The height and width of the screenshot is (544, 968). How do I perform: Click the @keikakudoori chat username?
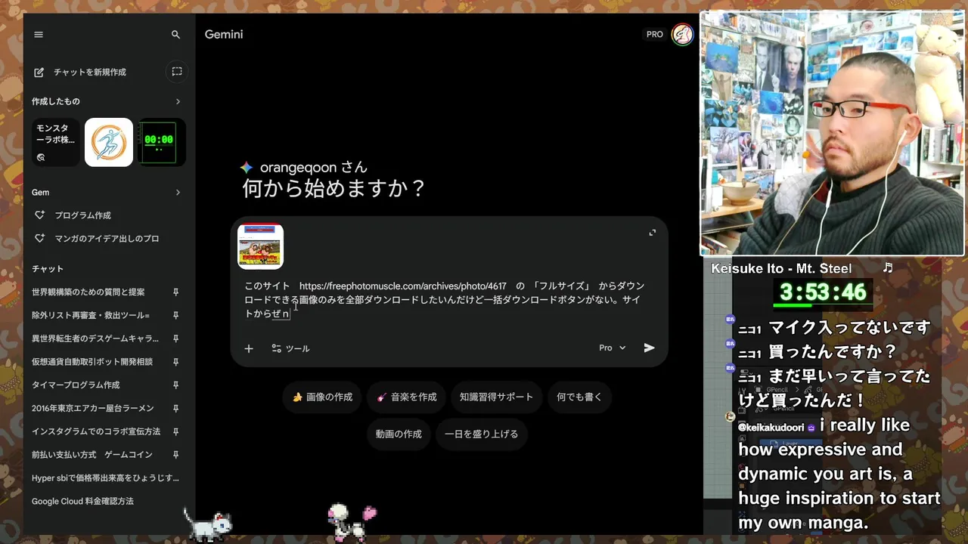(x=771, y=428)
